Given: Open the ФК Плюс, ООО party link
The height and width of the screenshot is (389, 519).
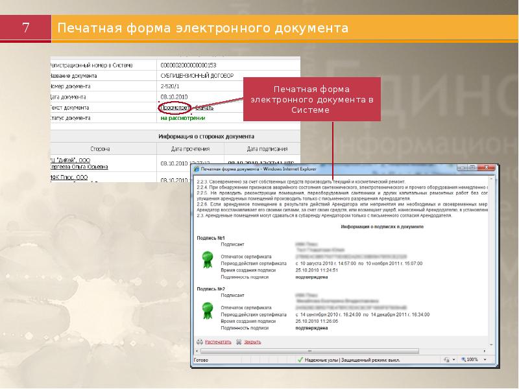Looking at the screenshot, I should coord(68,176).
